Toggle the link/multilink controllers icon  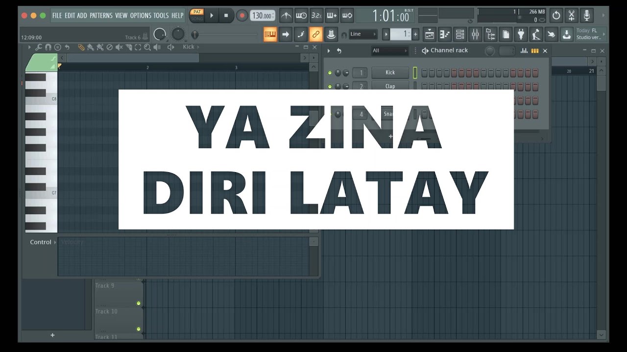pos(316,34)
